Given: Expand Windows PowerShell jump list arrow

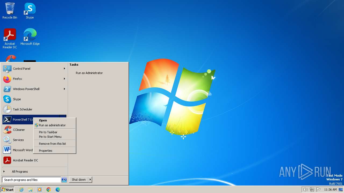Looking at the screenshot, I should [64, 89].
